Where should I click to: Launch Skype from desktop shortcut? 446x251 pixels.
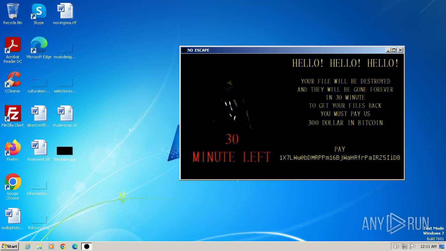coord(39,14)
